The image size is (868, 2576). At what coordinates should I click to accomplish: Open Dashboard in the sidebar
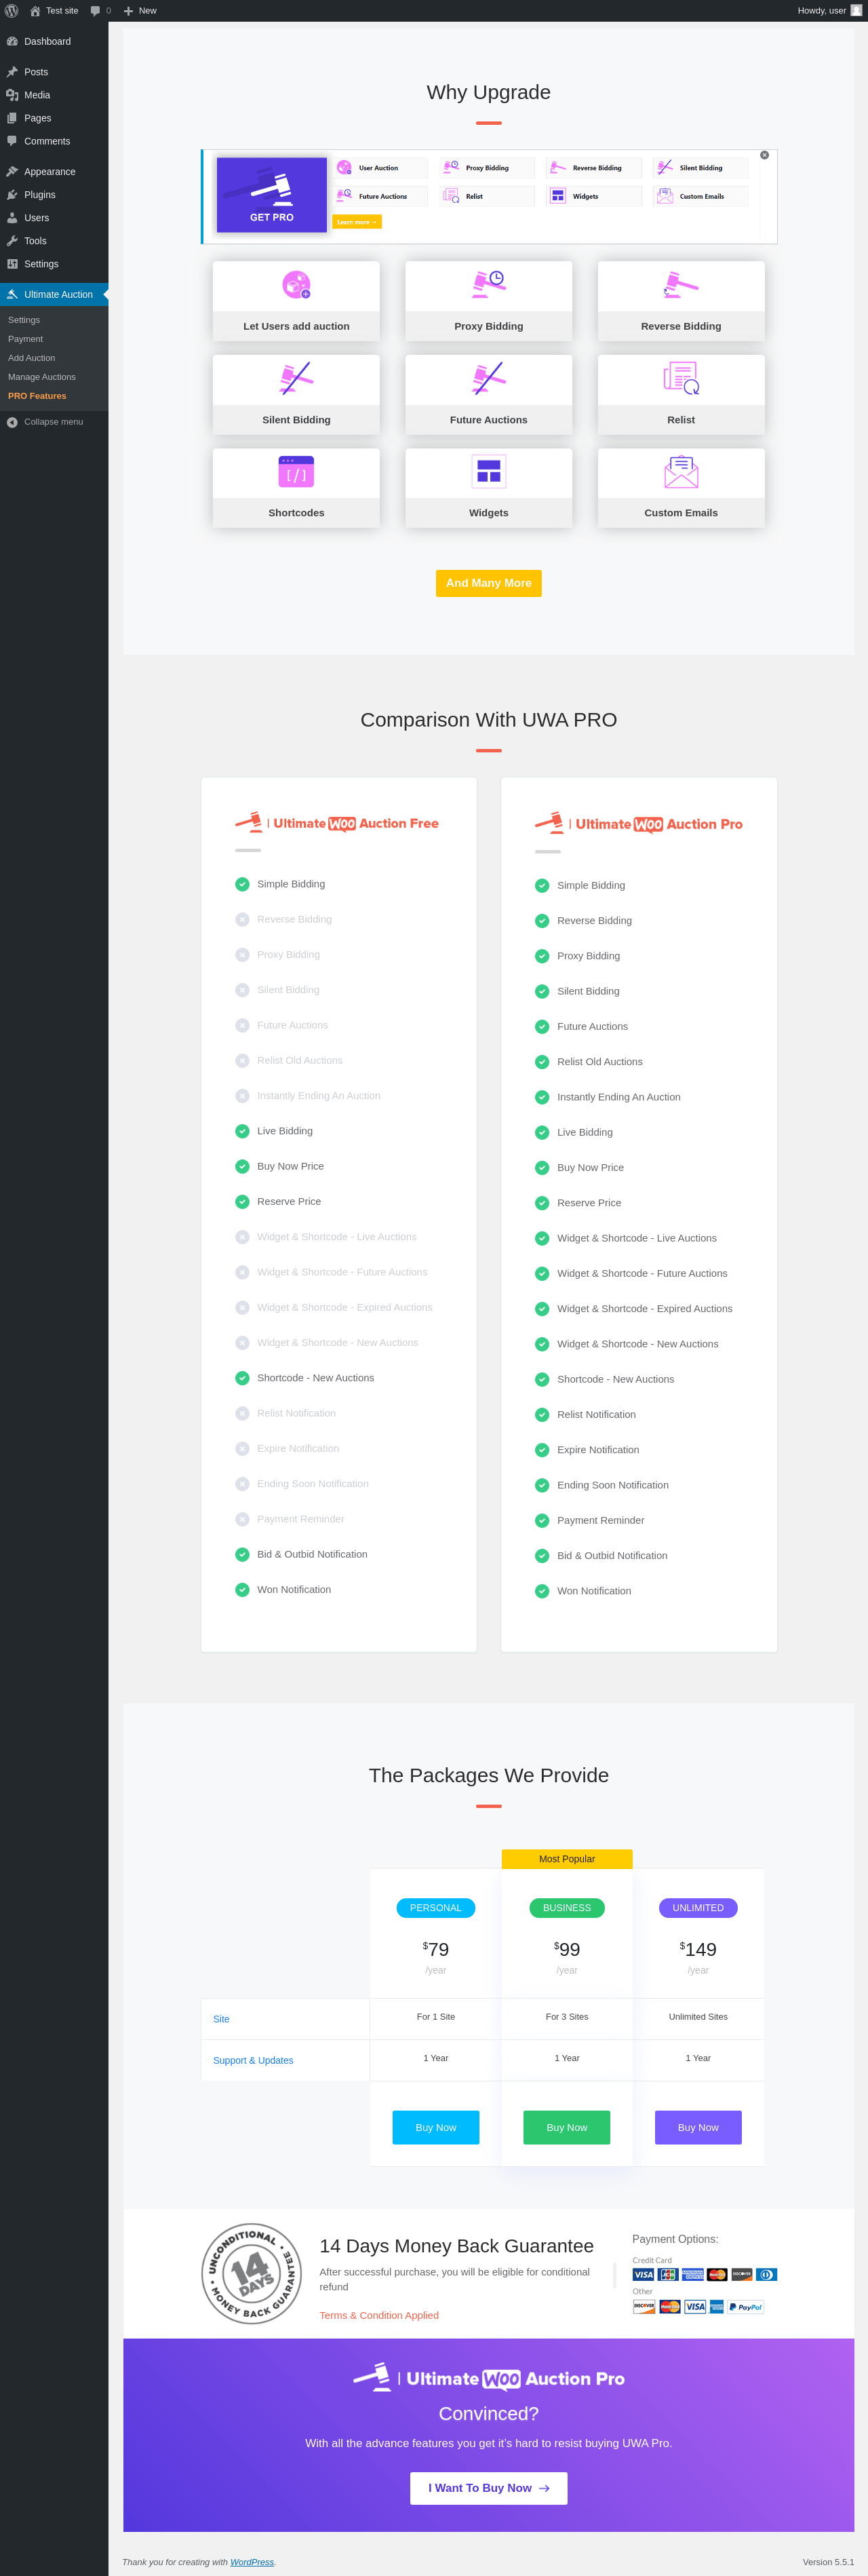(x=54, y=42)
